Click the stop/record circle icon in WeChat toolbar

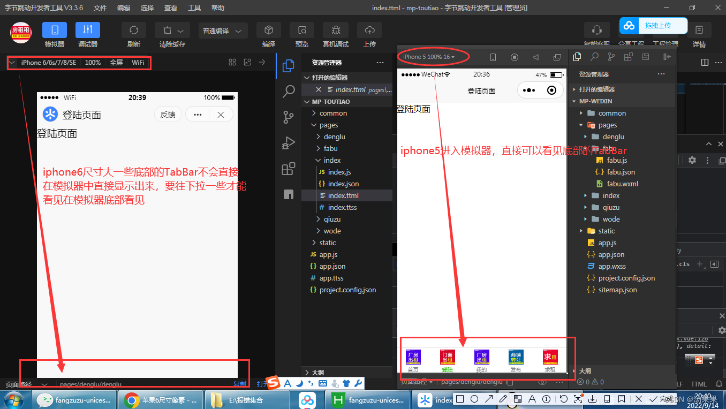[515, 57]
